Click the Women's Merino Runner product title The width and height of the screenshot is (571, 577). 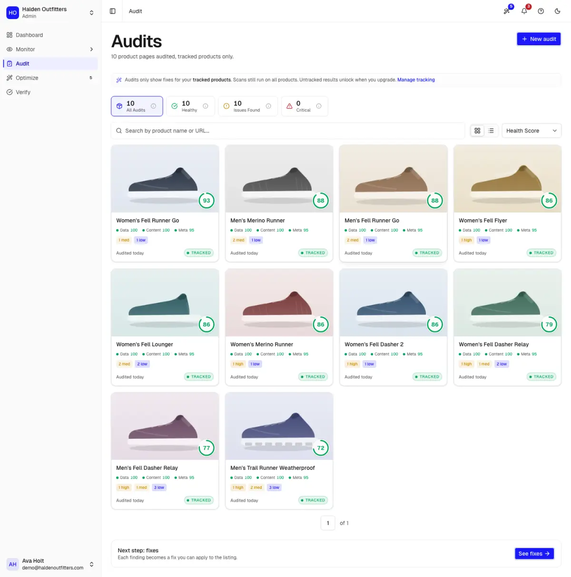(262, 344)
